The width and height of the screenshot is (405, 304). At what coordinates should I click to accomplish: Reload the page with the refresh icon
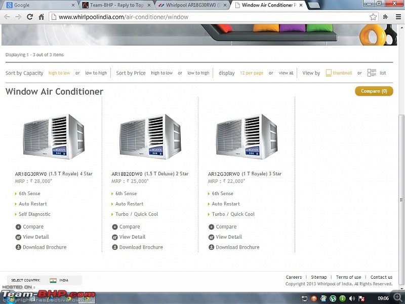click(30, 17)
